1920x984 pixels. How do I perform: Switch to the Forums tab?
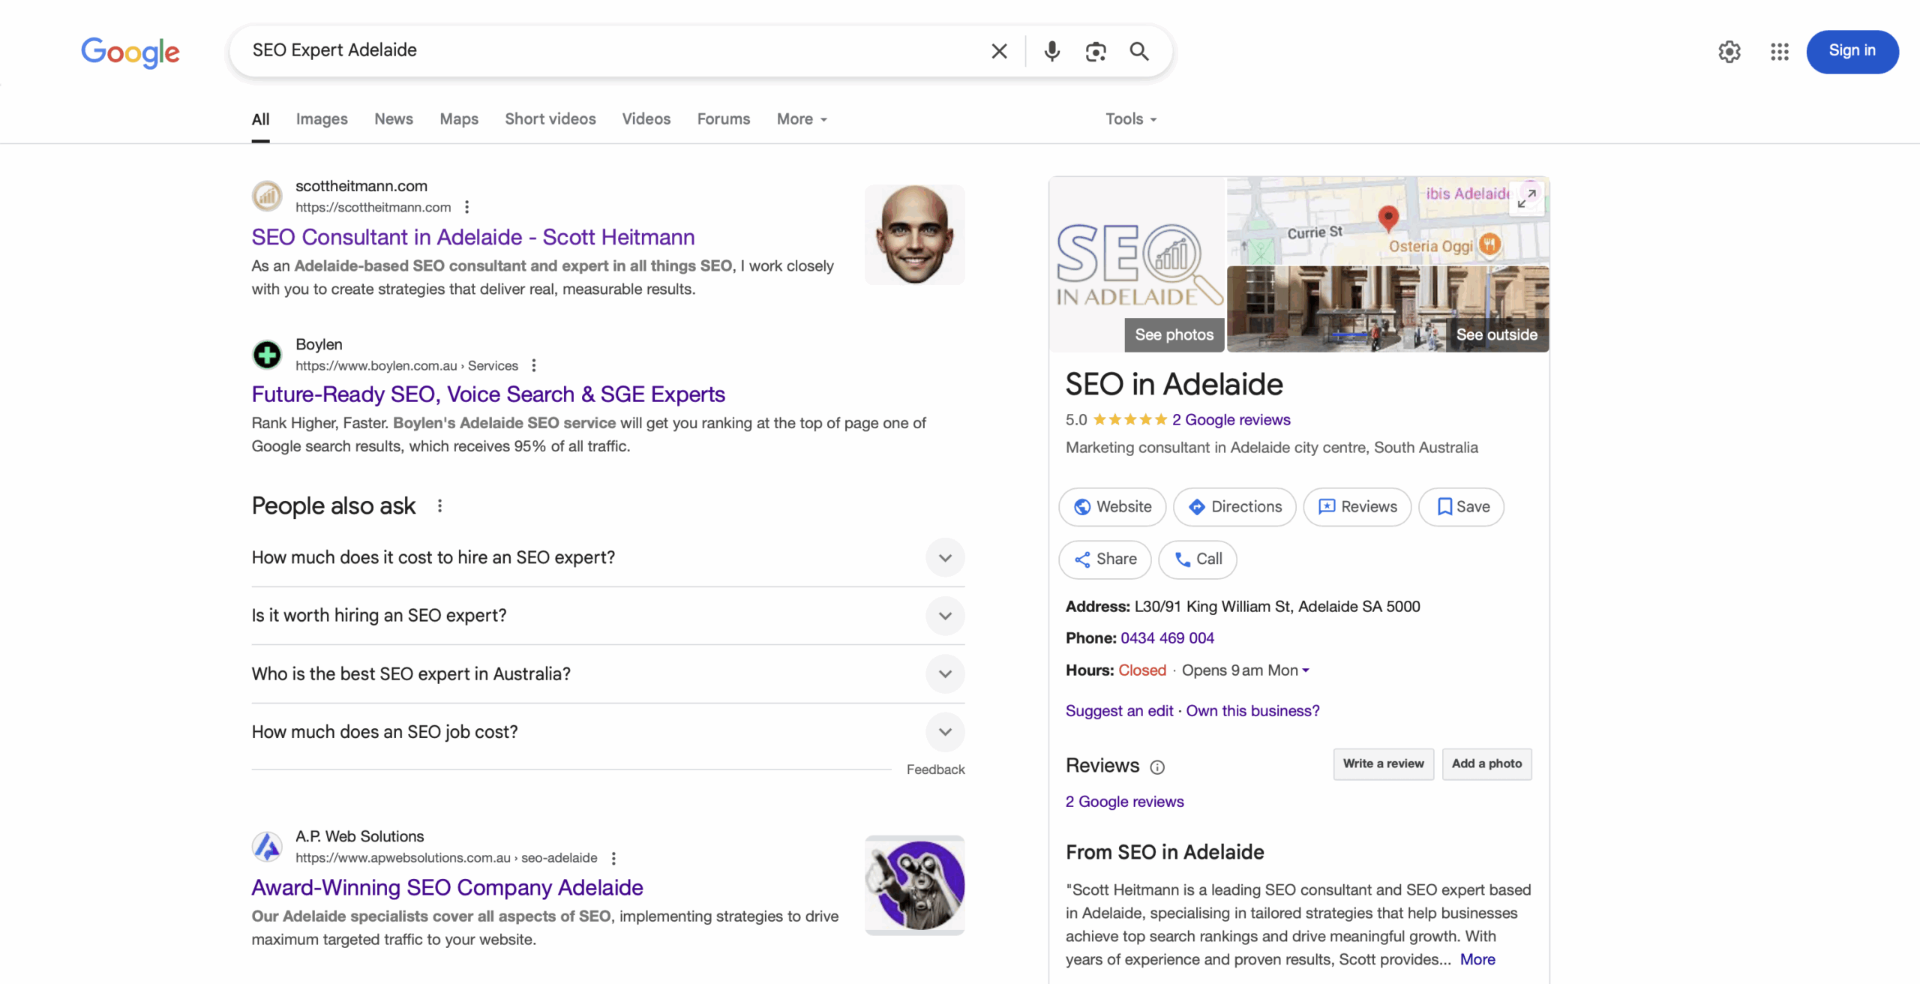(x=724, y=118)
